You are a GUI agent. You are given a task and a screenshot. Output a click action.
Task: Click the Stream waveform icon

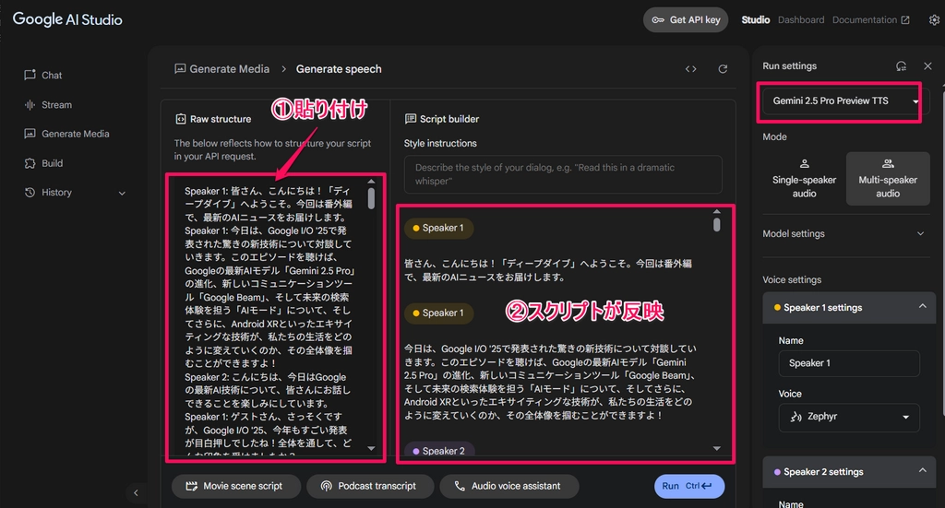(x=30, y=105)
